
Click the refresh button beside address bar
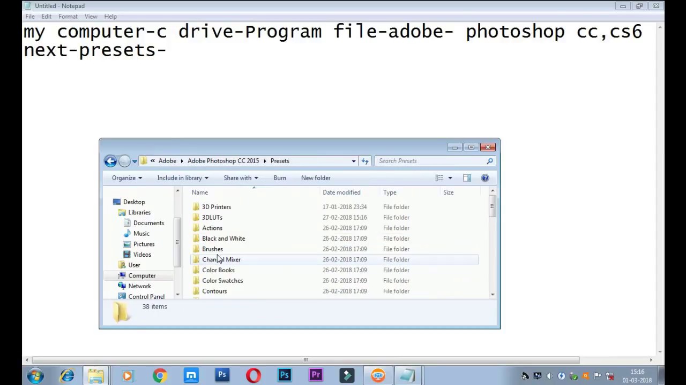365,161
